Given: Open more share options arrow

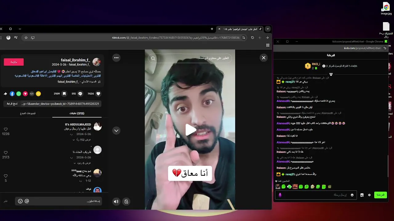Looking at the screenshot, I should [6, 94].
